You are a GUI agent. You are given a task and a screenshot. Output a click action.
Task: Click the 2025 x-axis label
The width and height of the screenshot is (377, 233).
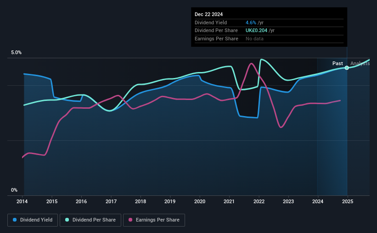pyautogui.click(x=348, y=201)
